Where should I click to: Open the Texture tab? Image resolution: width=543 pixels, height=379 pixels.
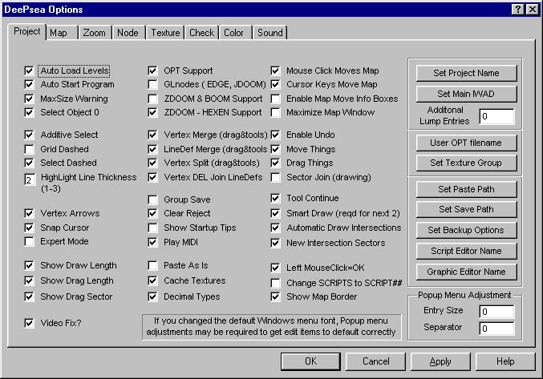pyautogui.click(x=165, y=33)
